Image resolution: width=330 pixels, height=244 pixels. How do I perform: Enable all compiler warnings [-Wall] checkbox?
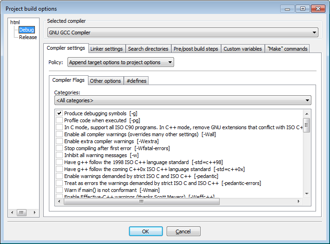coord(59,134)
